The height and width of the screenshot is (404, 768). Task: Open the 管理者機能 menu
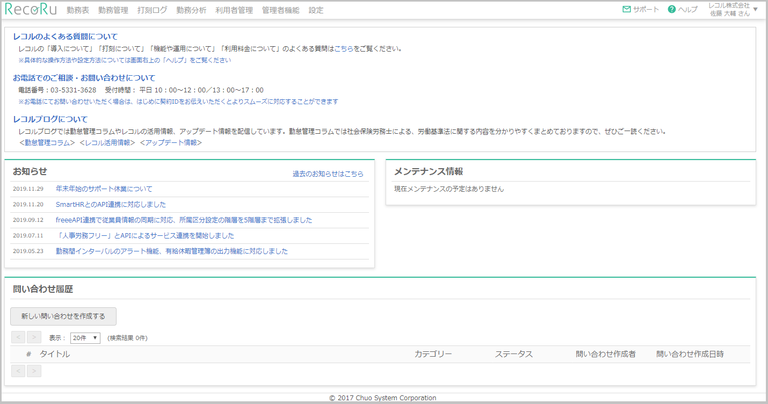click(281, 9)
